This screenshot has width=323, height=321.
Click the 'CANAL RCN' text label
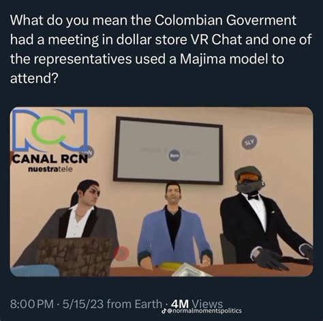tap(50, 158)
